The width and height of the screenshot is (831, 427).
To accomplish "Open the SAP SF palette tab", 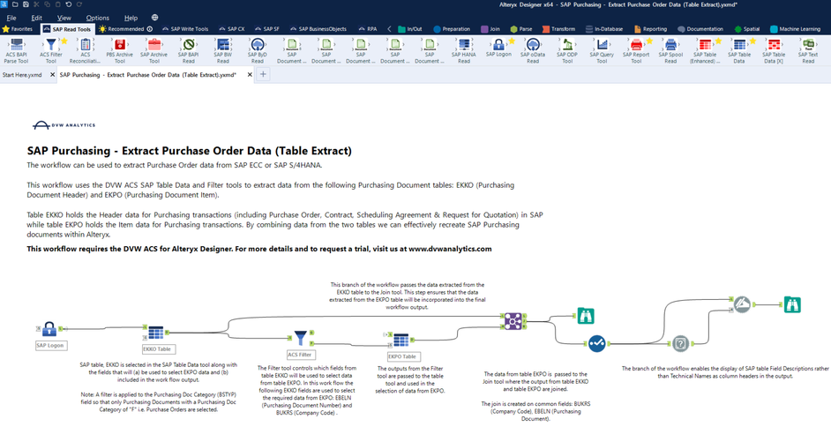I will 267,29.
